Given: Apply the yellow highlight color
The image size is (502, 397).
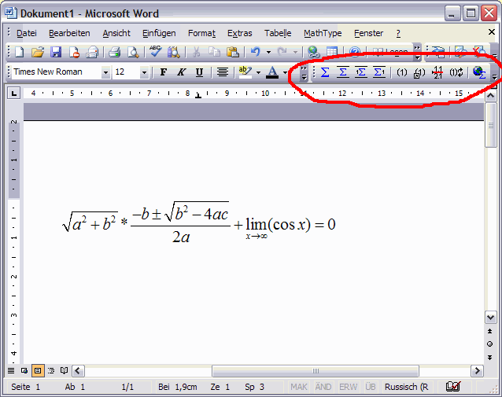Looking at the screenshot, I should click(245, 72).
